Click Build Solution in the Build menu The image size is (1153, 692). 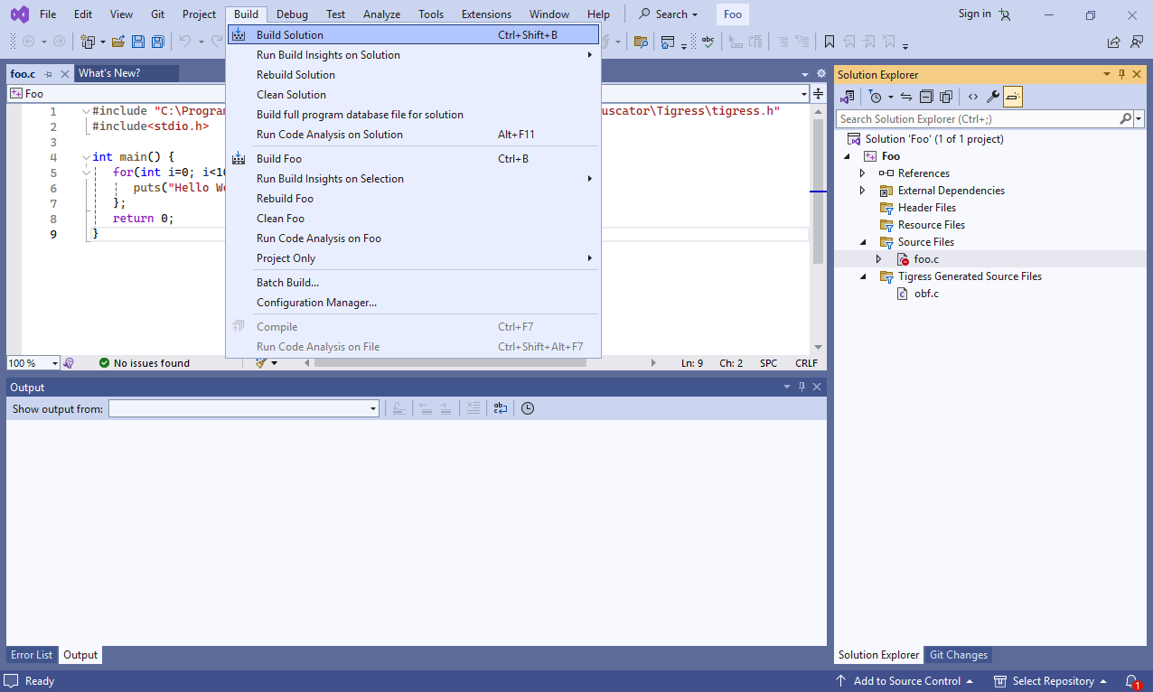pyautogui.click(x=290, y=35)
